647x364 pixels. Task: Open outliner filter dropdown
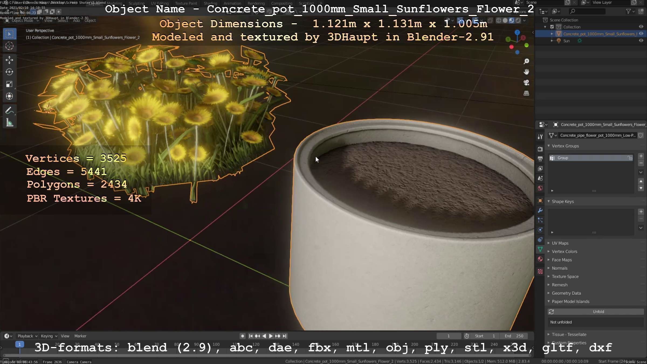630,11
